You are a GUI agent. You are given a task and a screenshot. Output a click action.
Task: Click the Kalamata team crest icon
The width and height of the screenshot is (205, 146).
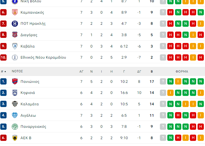point(15,104)
